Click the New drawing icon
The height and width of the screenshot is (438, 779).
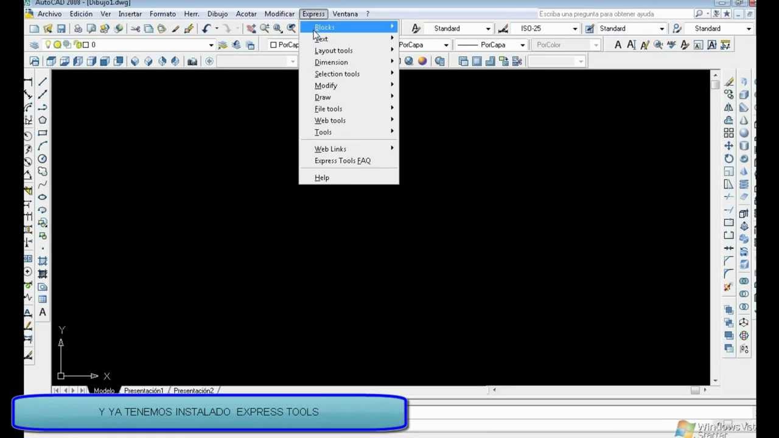34,29
